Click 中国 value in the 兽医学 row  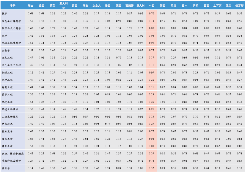click(151, 168)
